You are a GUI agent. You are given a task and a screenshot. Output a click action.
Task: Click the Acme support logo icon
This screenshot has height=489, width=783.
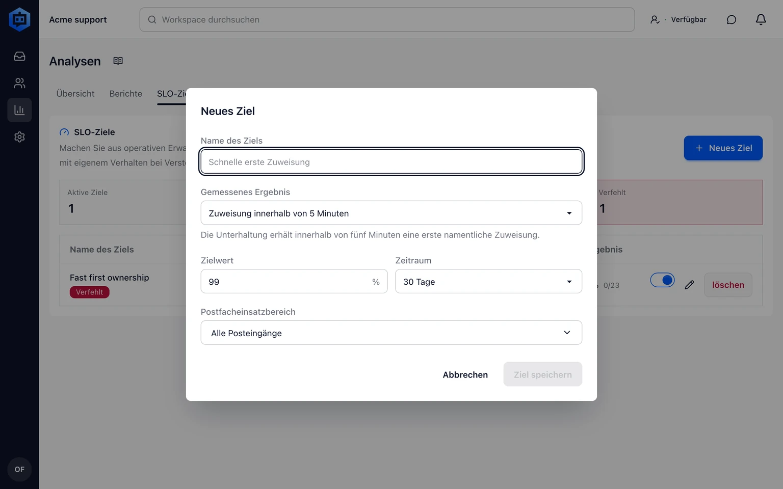coord(19,19)
